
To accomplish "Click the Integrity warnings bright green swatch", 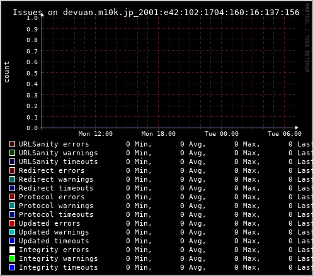I will tap(13, 258).
